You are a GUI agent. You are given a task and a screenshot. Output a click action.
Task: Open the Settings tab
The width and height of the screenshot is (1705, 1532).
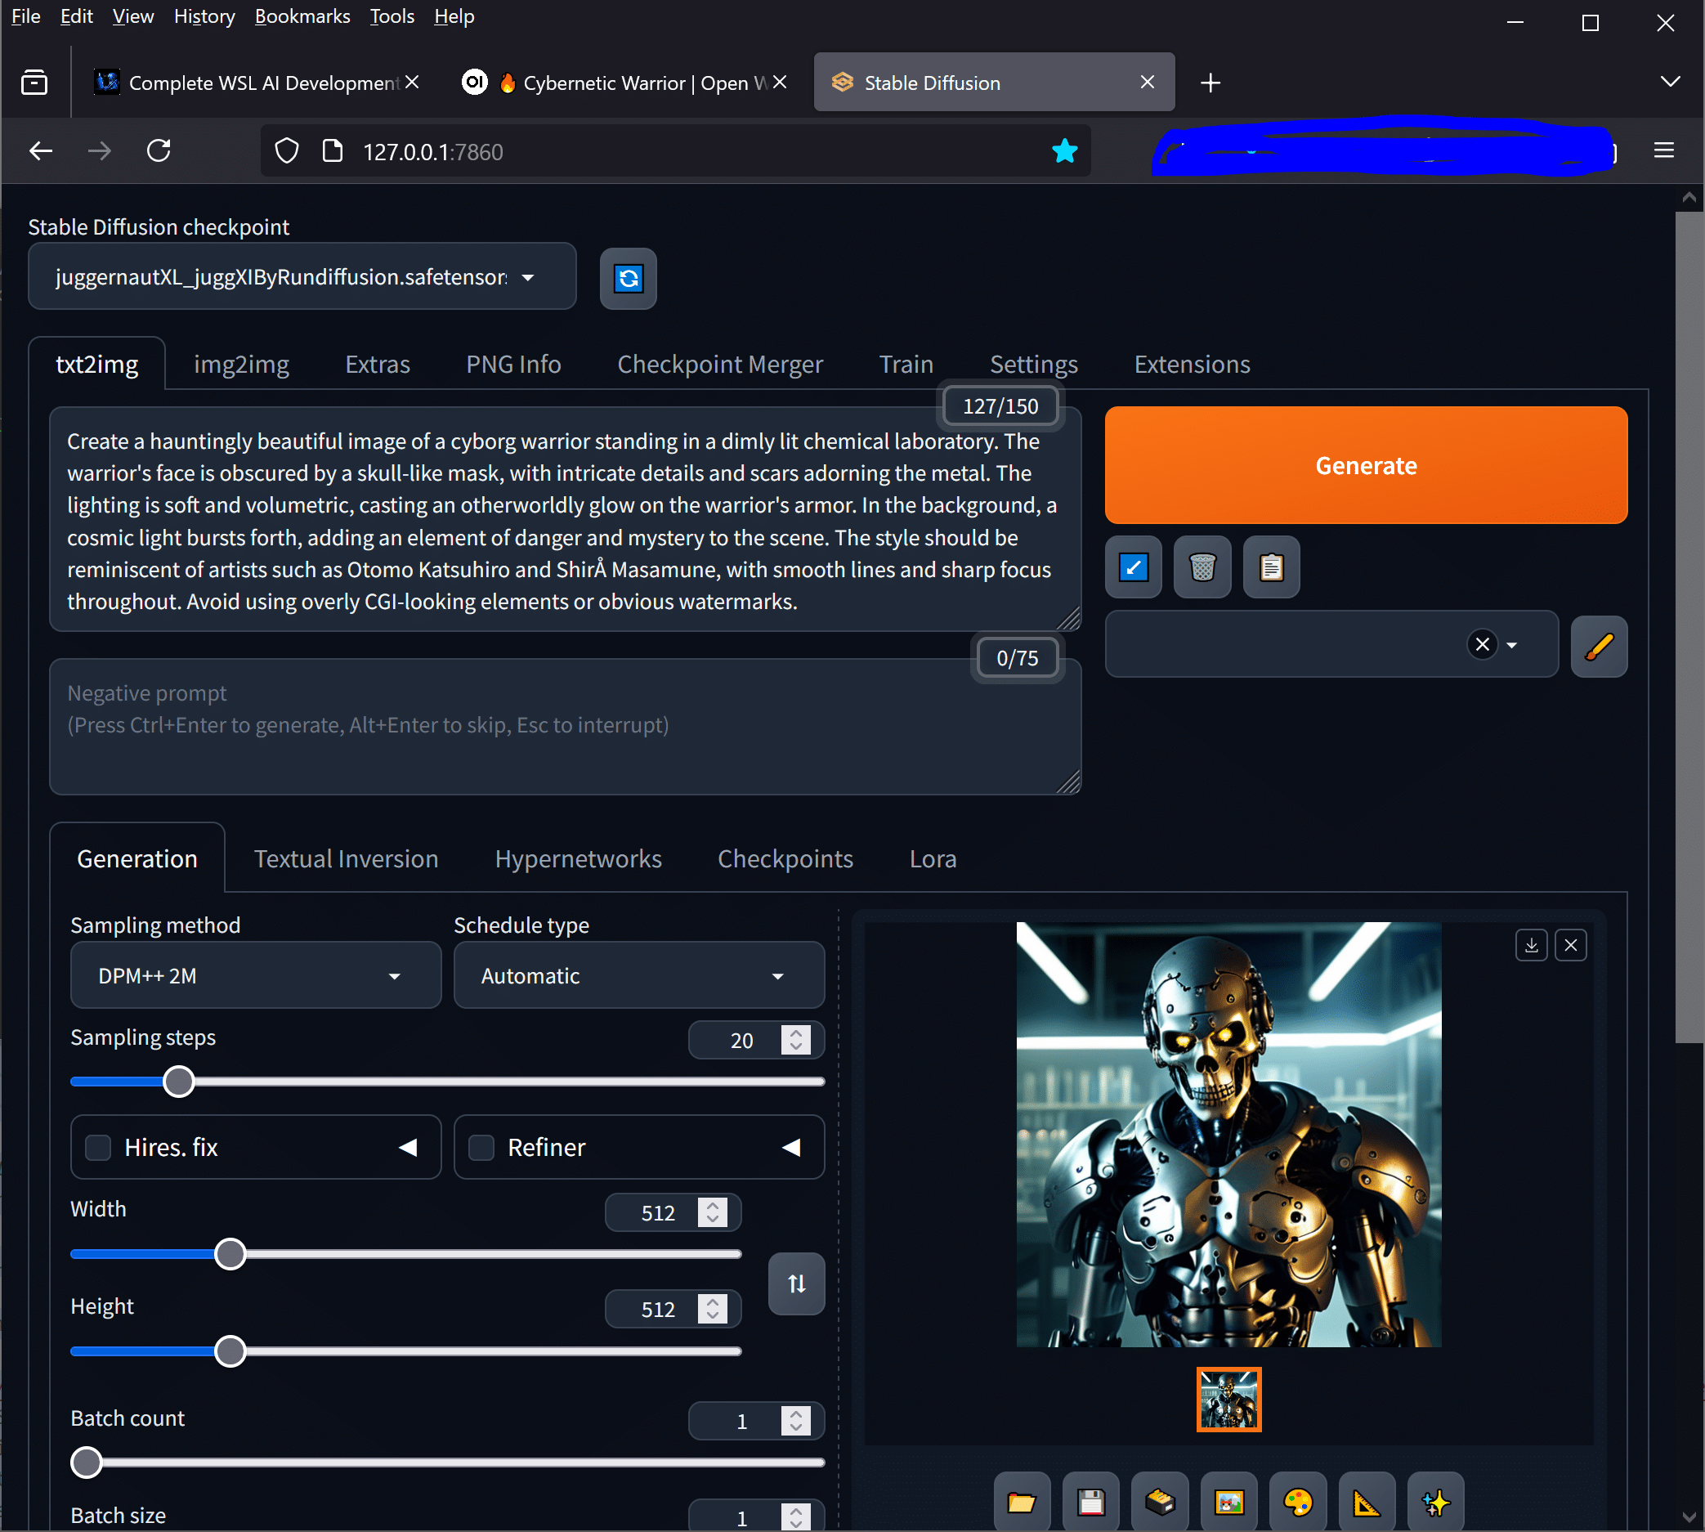(x=1033, y=365)
